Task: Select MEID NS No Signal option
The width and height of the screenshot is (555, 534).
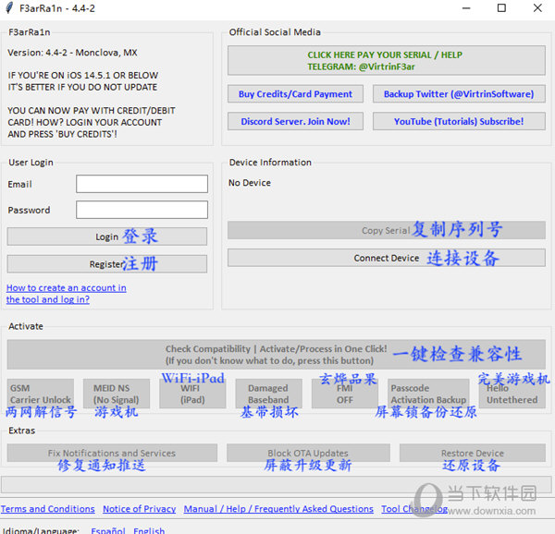Action: tap(117, 394)
